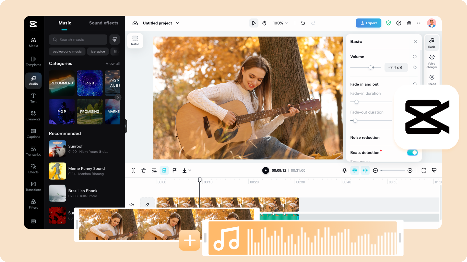Open the Text panel from the sidebar

pos(33,98)
